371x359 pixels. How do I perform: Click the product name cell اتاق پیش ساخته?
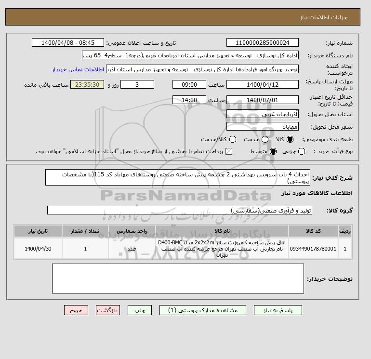pos(222,249)
